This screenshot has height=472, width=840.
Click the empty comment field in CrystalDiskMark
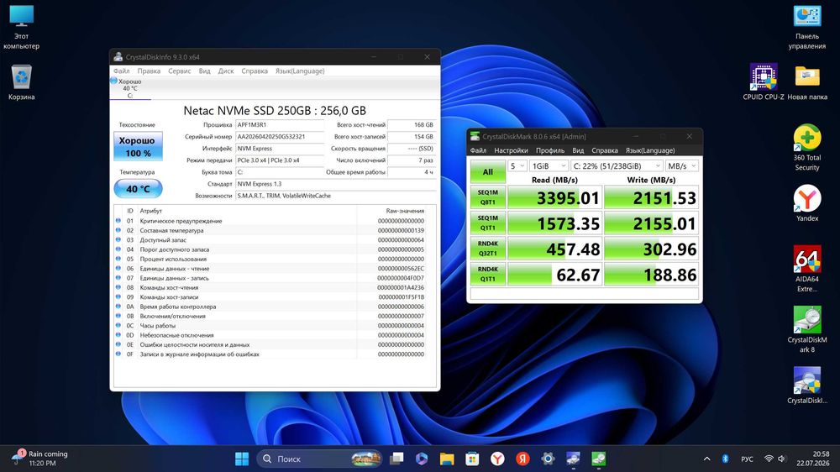pyautogui.click(x=585, y=294)
